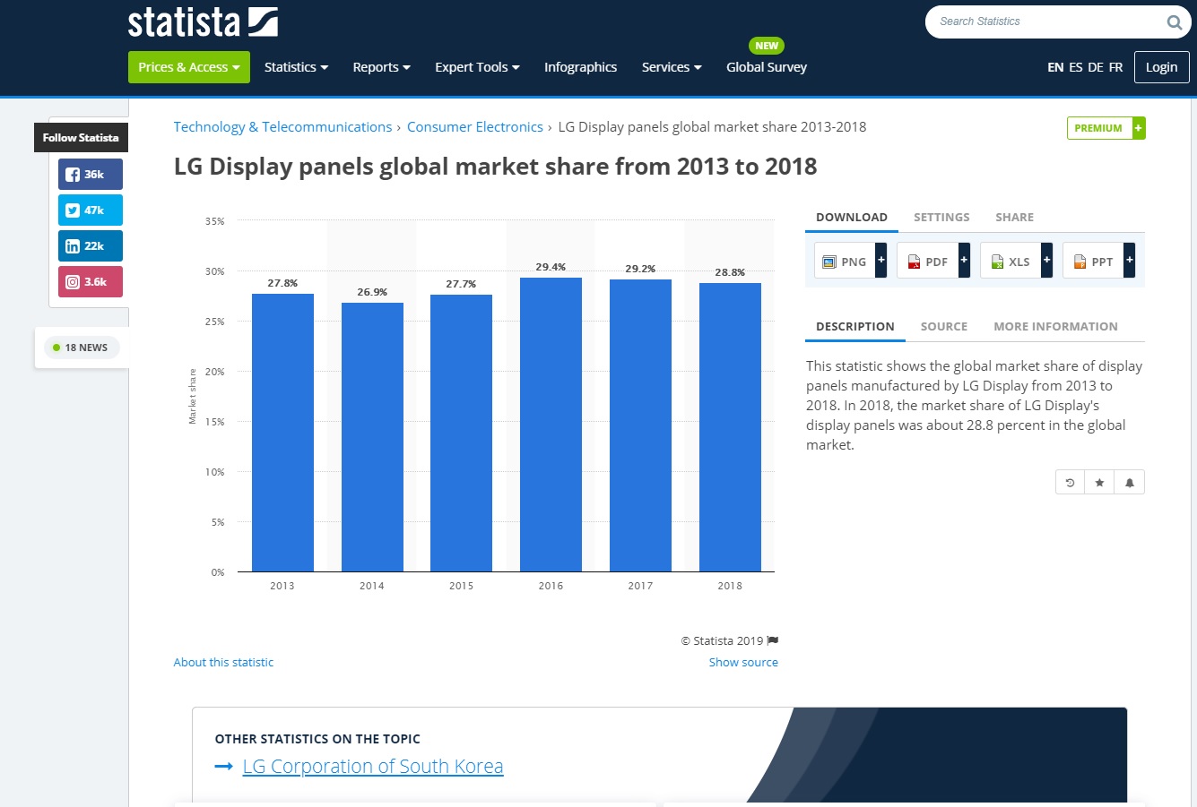Screen dimensions: 1197x807
Task: Click the plus next to XLS
Action: coord(1046,261)
